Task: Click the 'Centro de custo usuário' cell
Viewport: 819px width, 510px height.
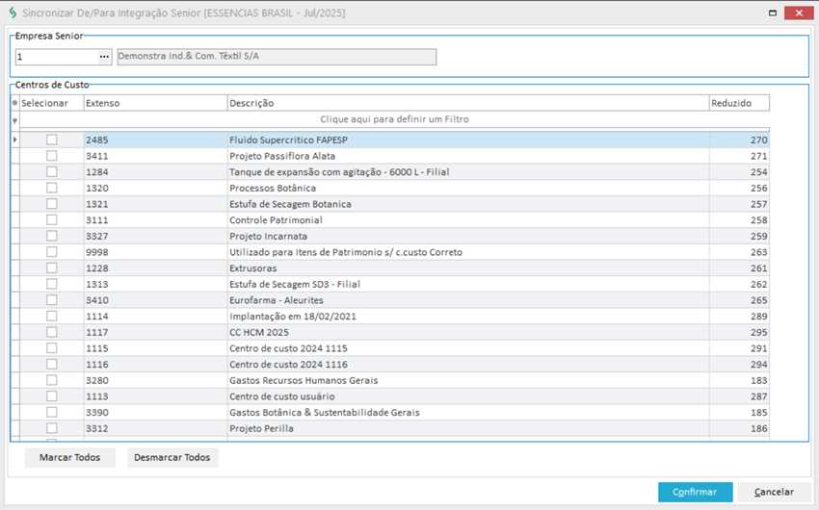Action: point(468,396)
